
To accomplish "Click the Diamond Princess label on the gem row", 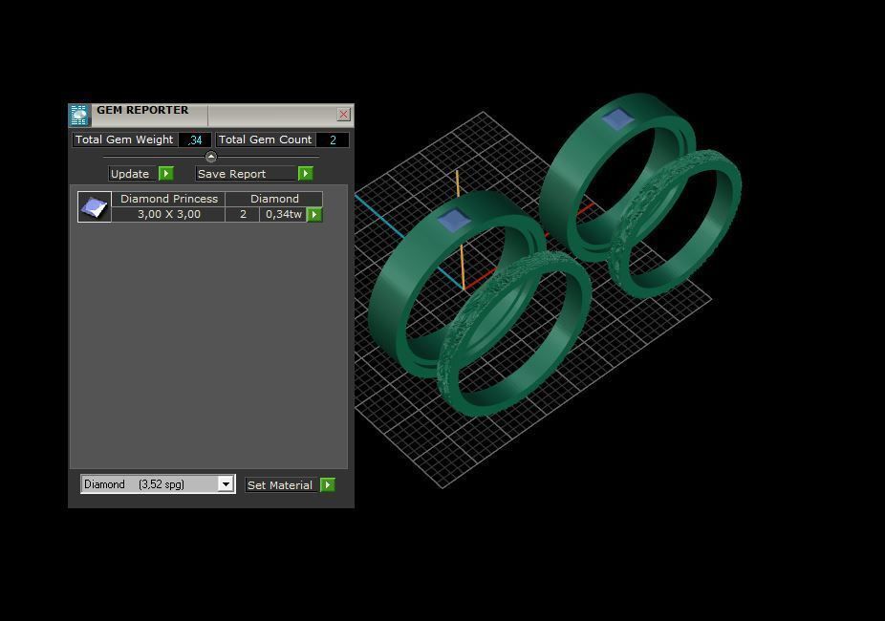I will pyautogui.click(x=168, y=199).
